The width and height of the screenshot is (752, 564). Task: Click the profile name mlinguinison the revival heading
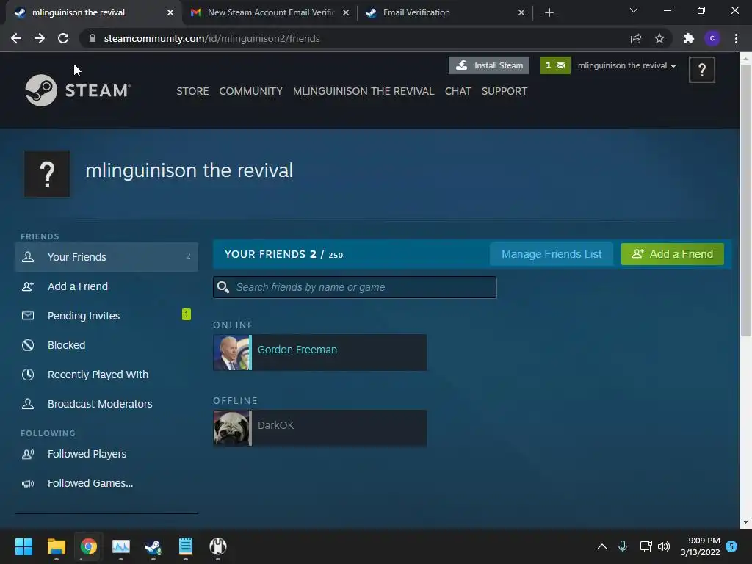189,170
